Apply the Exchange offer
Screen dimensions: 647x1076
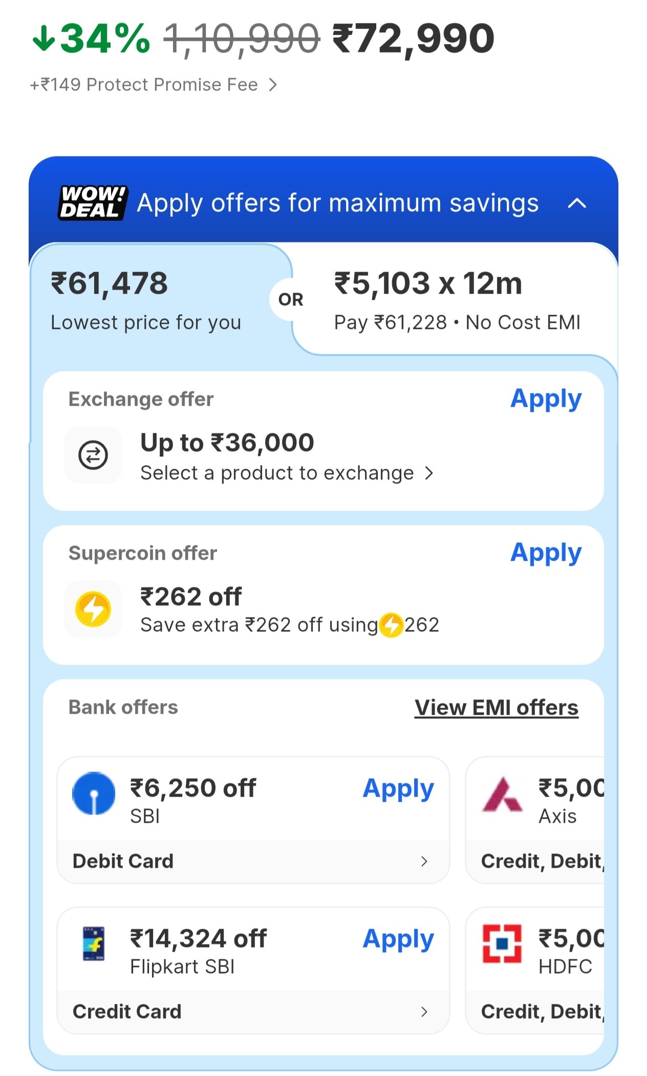546,399
